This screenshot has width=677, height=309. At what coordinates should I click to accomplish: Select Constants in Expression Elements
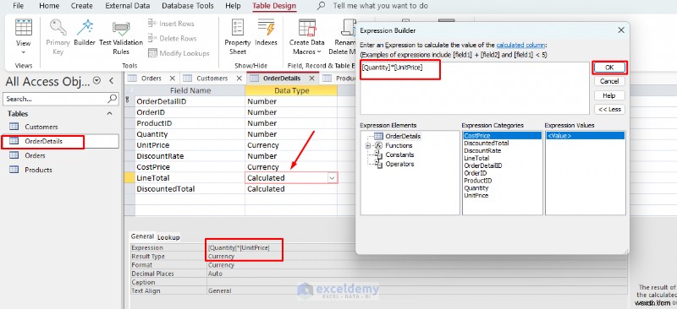tap(399, 154)
